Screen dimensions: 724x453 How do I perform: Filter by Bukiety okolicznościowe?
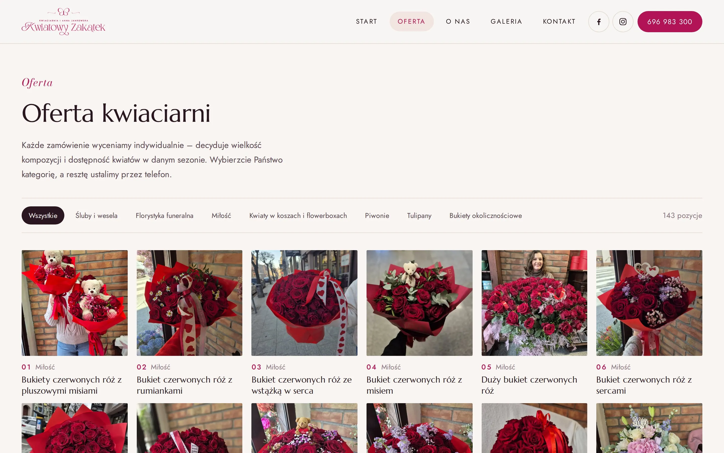coord(486,215)
